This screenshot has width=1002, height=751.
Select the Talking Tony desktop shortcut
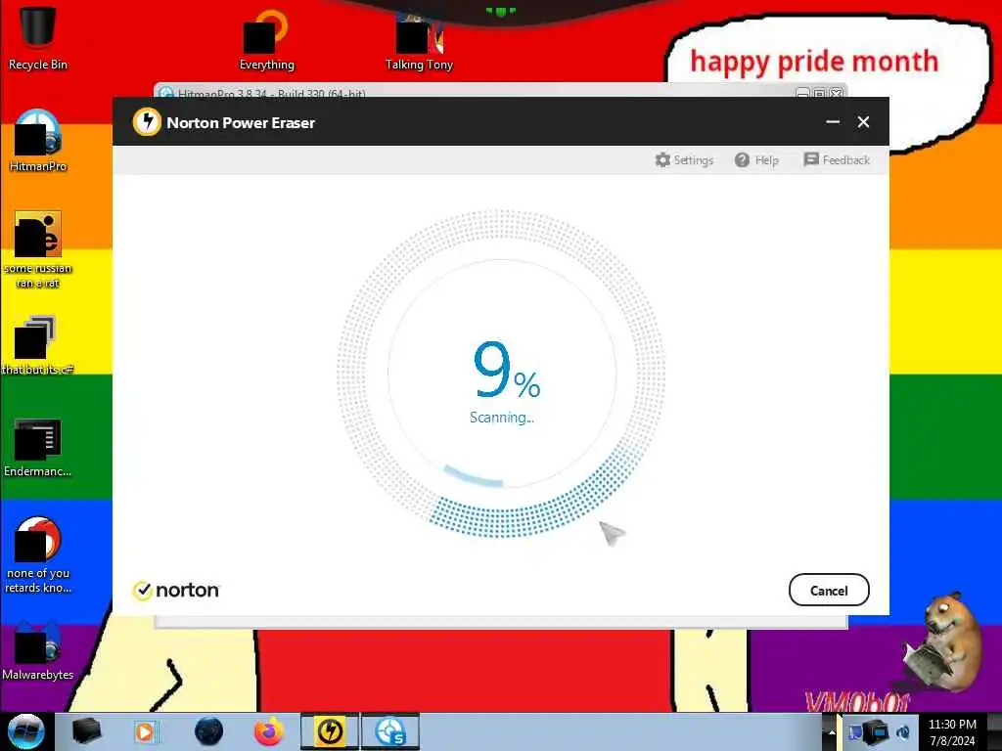[419, 42]
